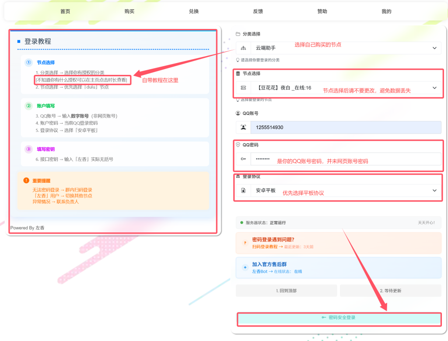Click the file-lock icon beside 安卓平板

coord(243,191)
